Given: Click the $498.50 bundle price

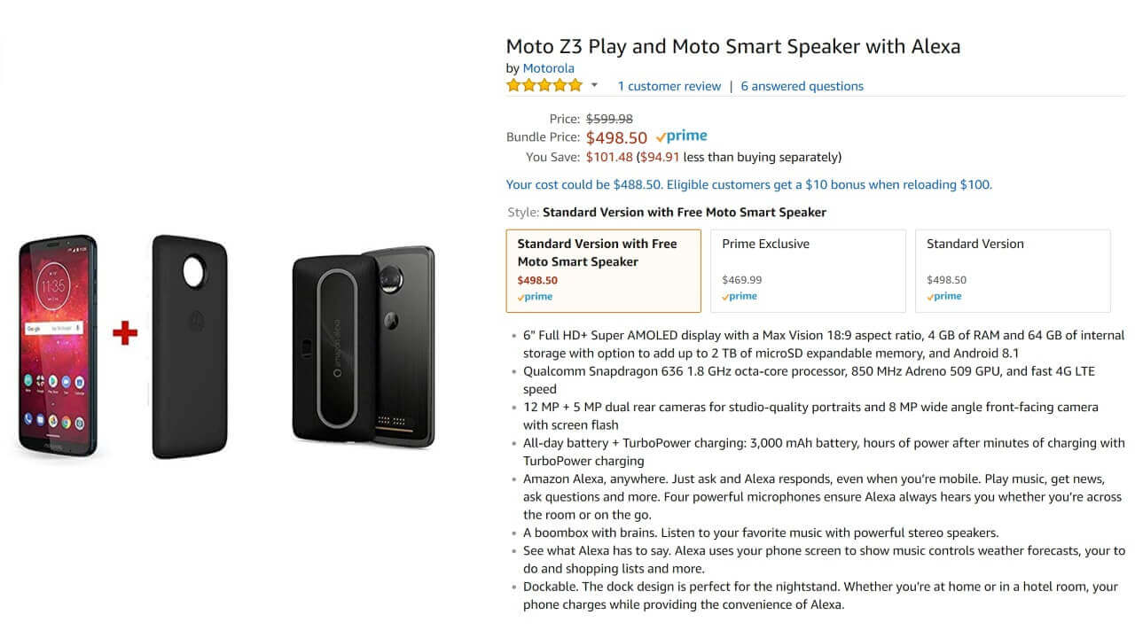Looking at the screenshot, I should click(616, 137).
